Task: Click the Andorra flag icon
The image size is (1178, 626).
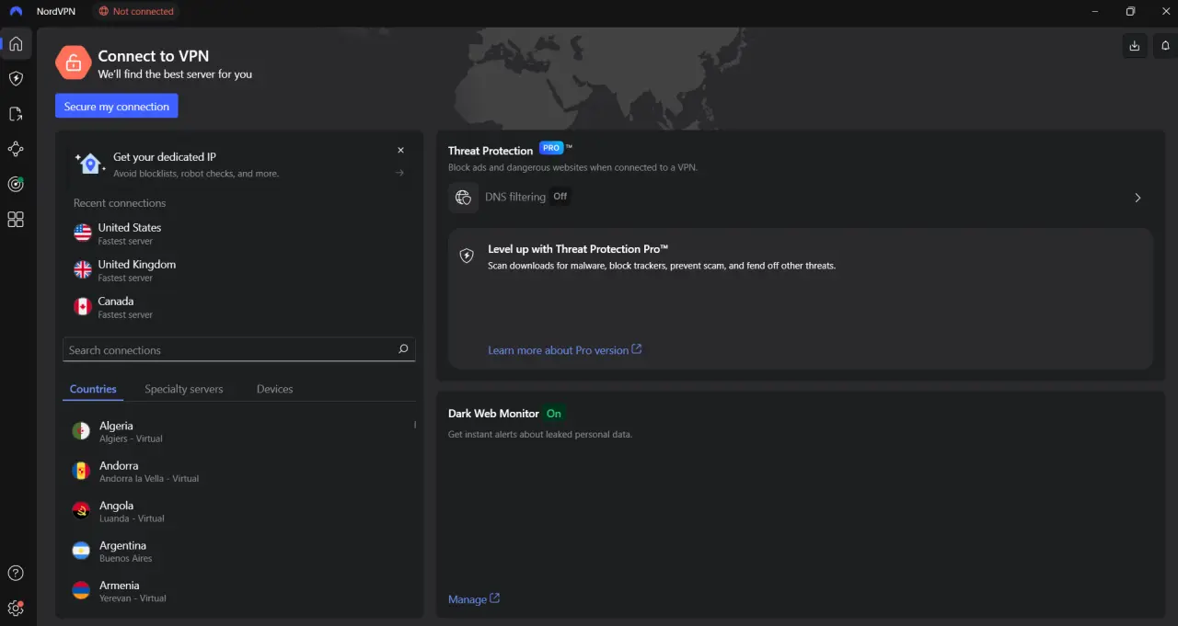Action: click(81, 471)
